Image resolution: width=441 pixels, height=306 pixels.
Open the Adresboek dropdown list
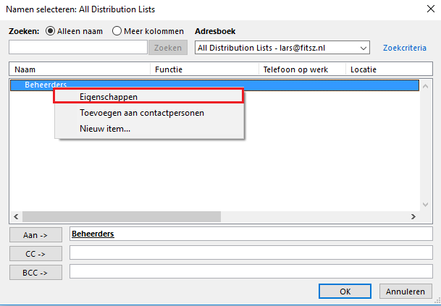tap(282, 48)
